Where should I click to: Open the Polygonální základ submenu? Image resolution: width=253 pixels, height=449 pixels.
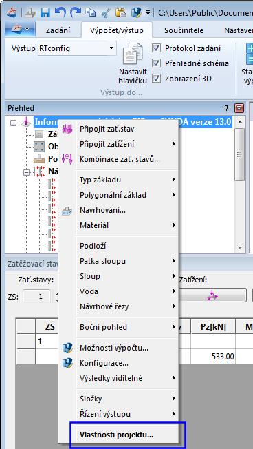(119, 195)
